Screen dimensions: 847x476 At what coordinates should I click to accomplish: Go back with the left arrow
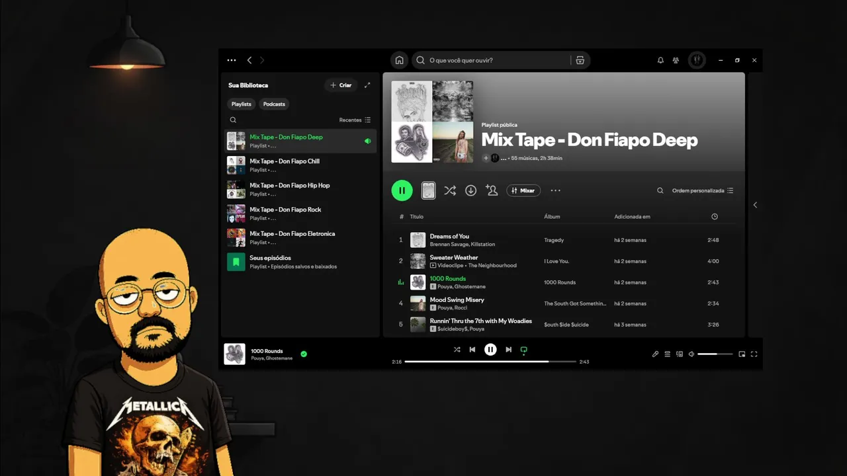[249, 60]
